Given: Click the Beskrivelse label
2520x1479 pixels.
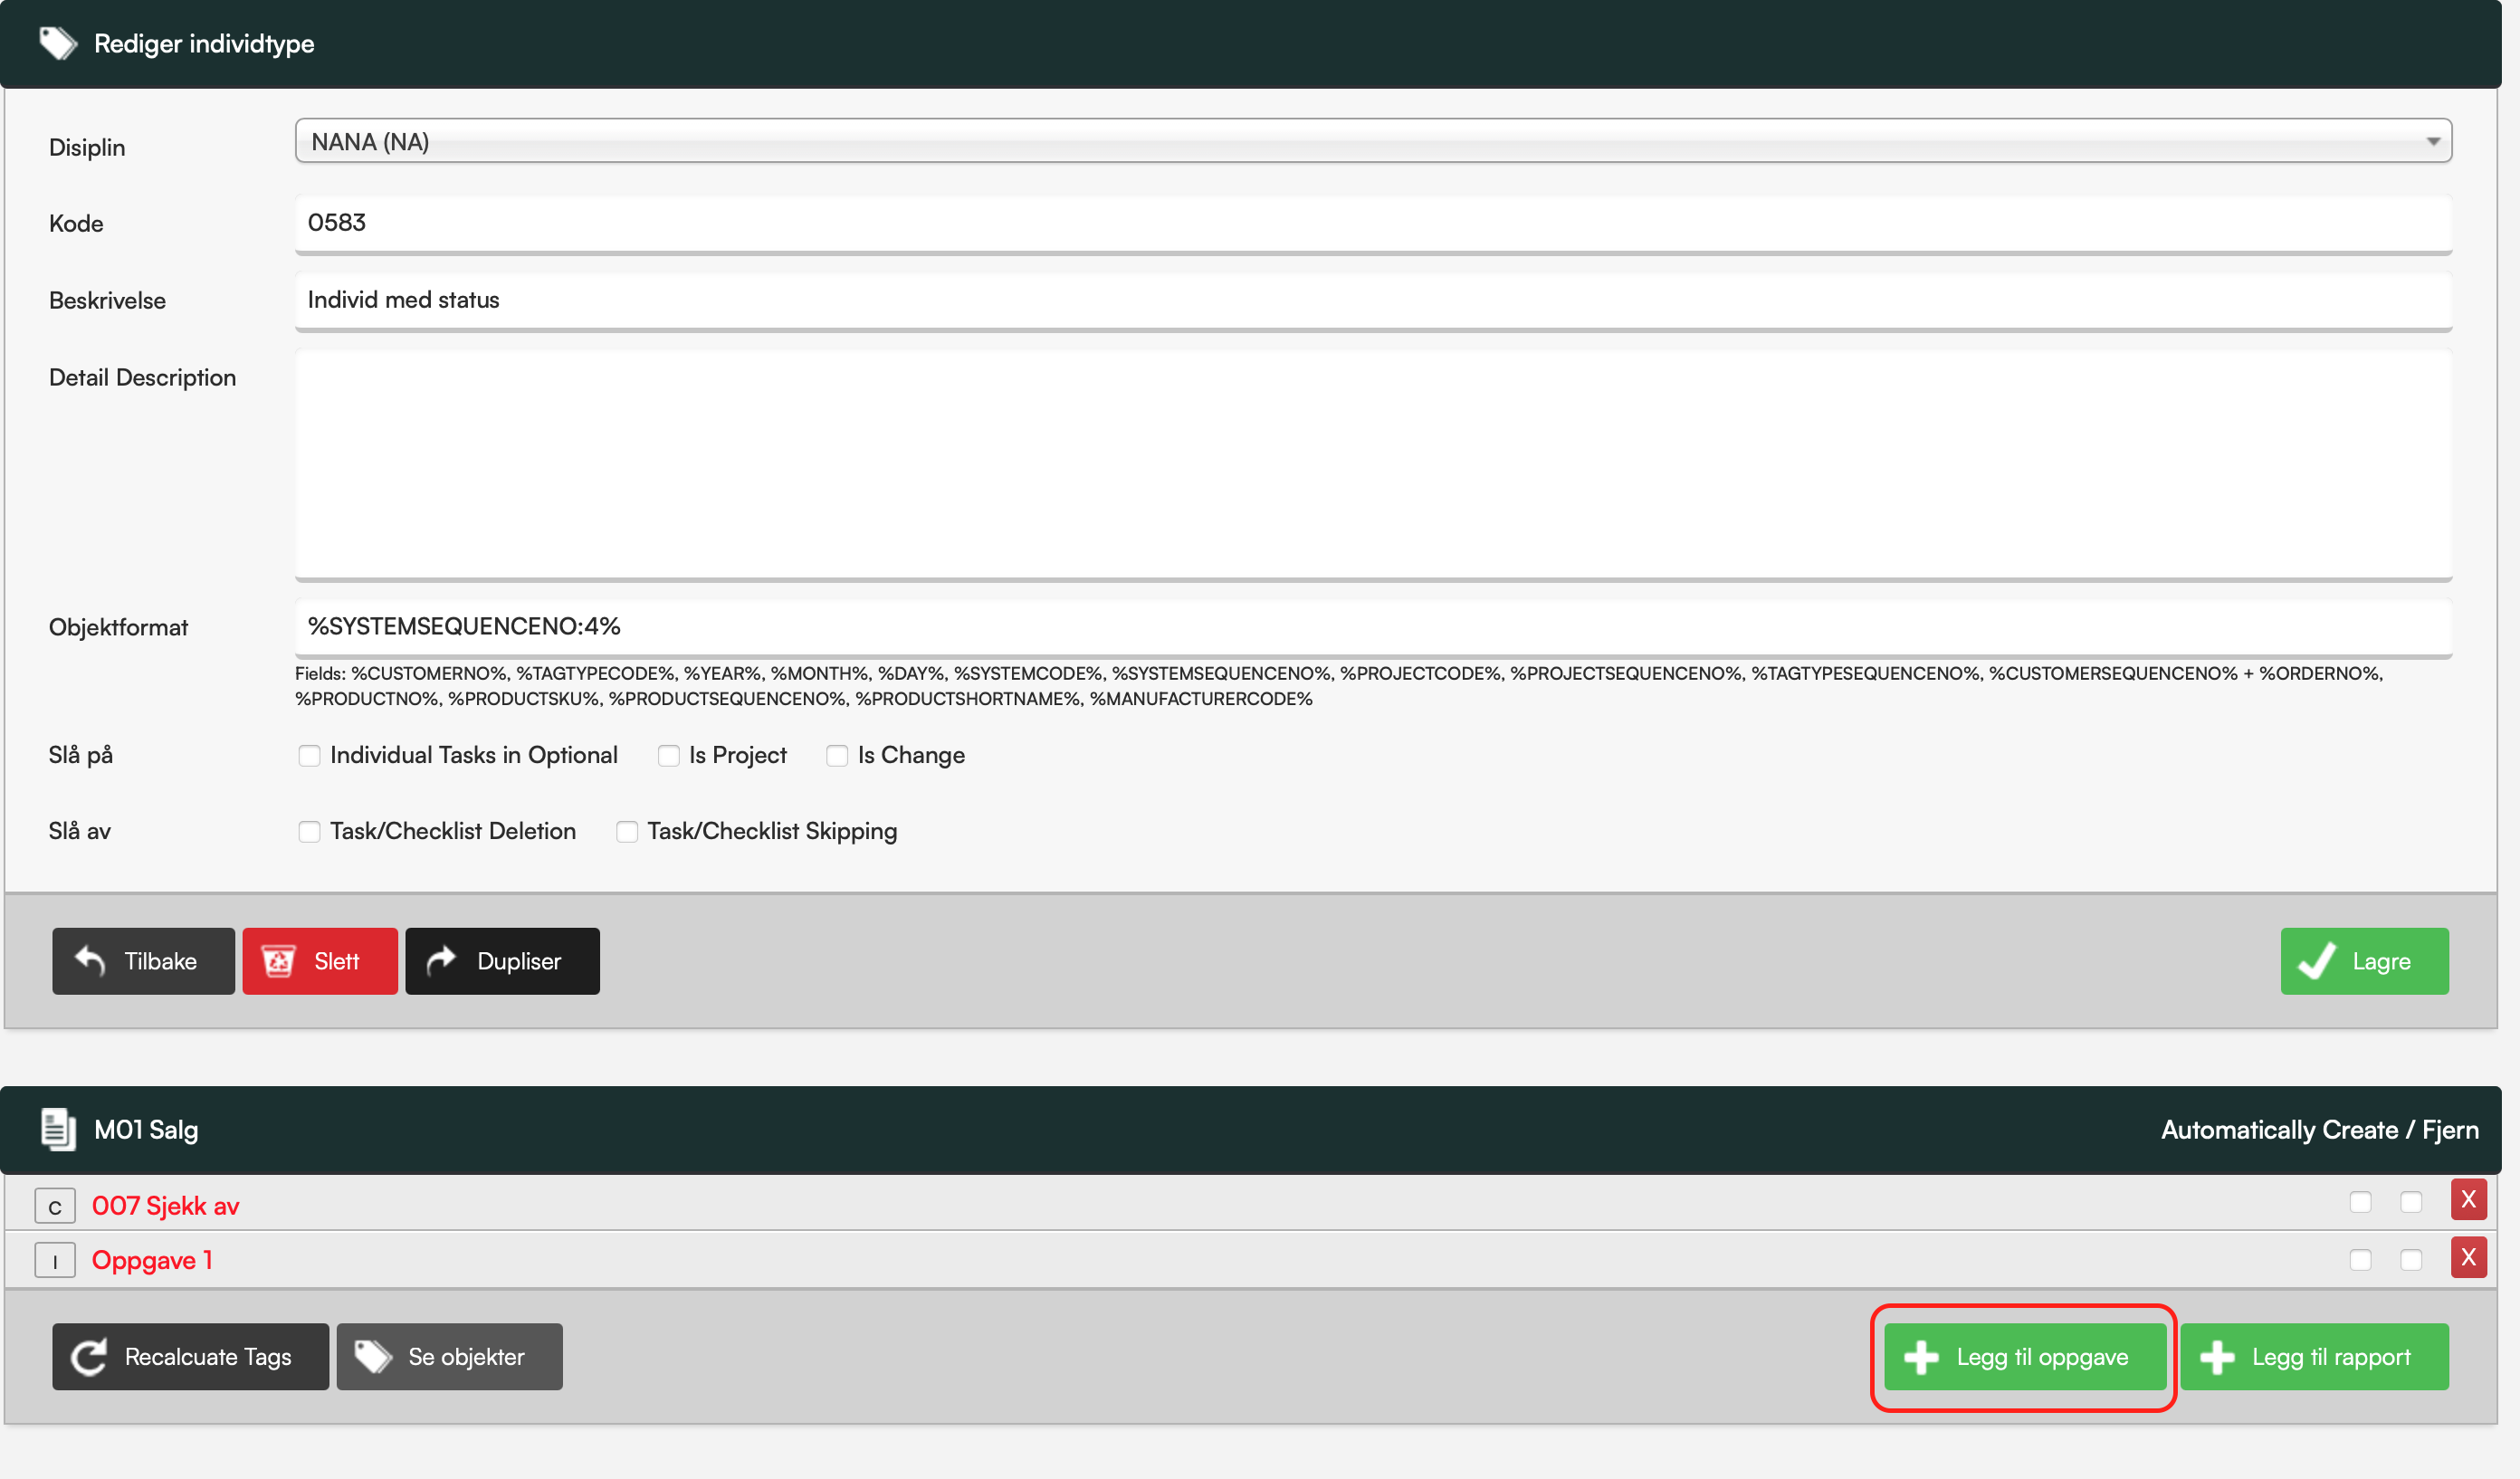Looking at the screenshot, I should click(107, 301).
